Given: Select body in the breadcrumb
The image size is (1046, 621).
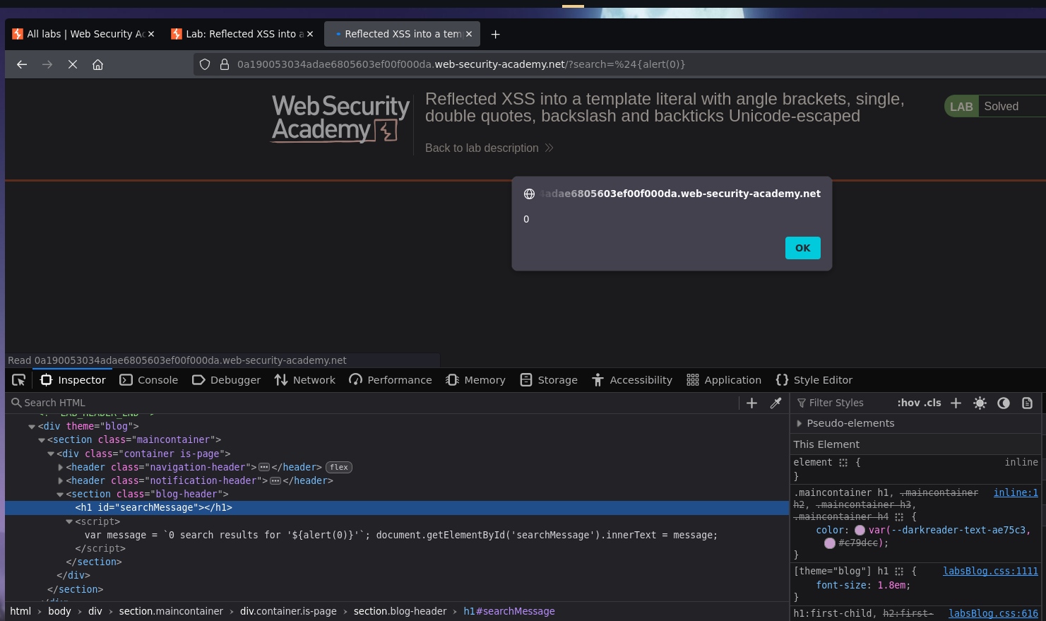Looking at the screenshot, I should click(59, 611).
